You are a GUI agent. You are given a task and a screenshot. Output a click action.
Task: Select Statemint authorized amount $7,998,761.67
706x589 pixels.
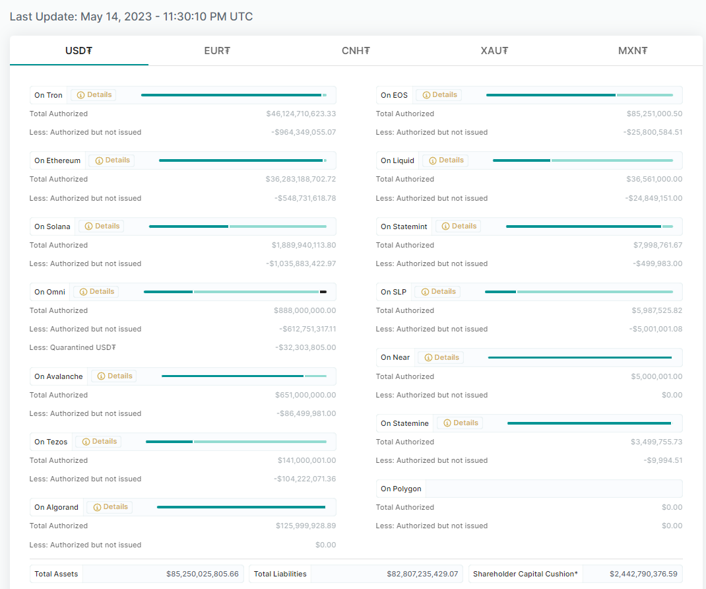(x=658, y=245)
